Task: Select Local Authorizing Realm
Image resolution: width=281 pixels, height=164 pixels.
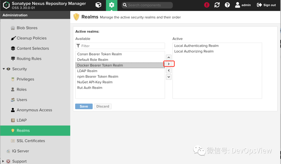Action: (217, 51)
